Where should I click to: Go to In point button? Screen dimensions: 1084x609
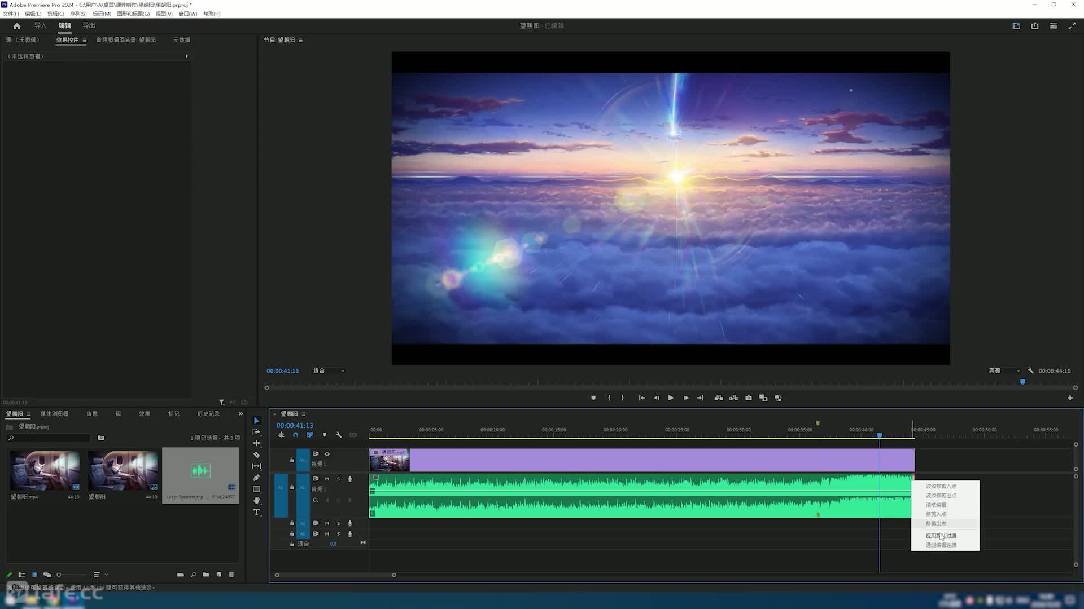[641, 398]
